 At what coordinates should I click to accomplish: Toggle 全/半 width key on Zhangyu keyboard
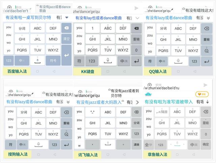tap(148, 145)
